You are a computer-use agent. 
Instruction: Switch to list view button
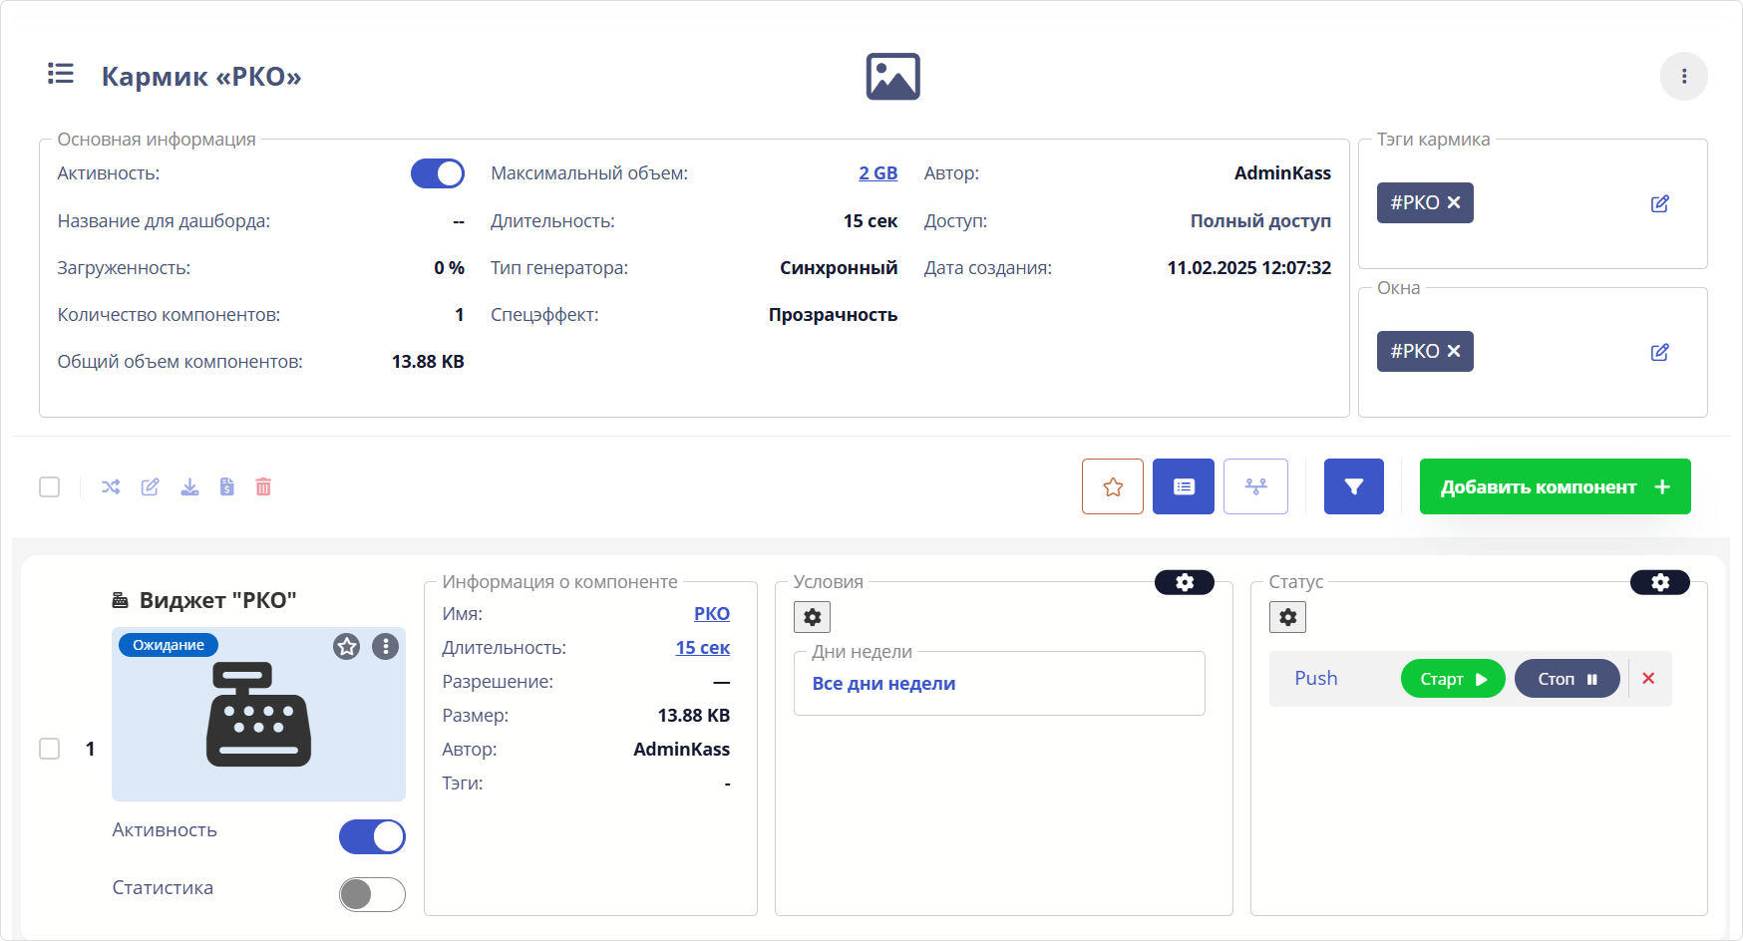tap(1184, 486)
